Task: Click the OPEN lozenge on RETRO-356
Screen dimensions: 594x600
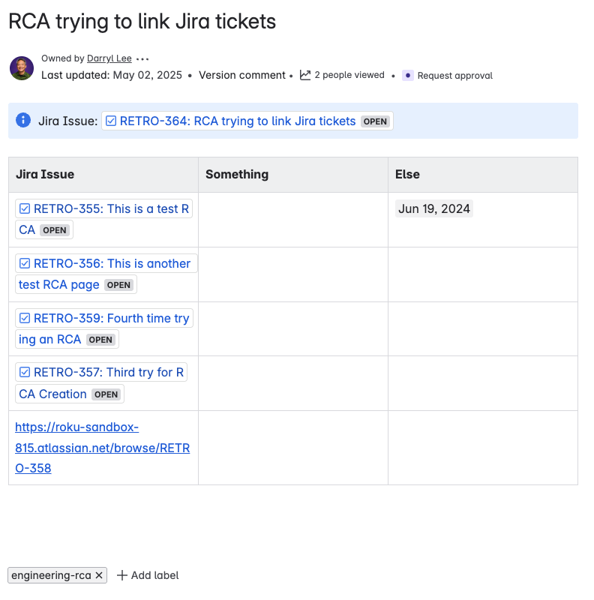Action: [119, 284]
